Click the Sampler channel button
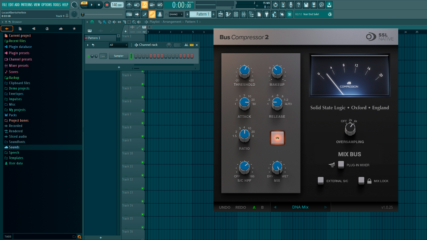Image resolution: width=427 pixels, height=240 pixels. [118, 56]
